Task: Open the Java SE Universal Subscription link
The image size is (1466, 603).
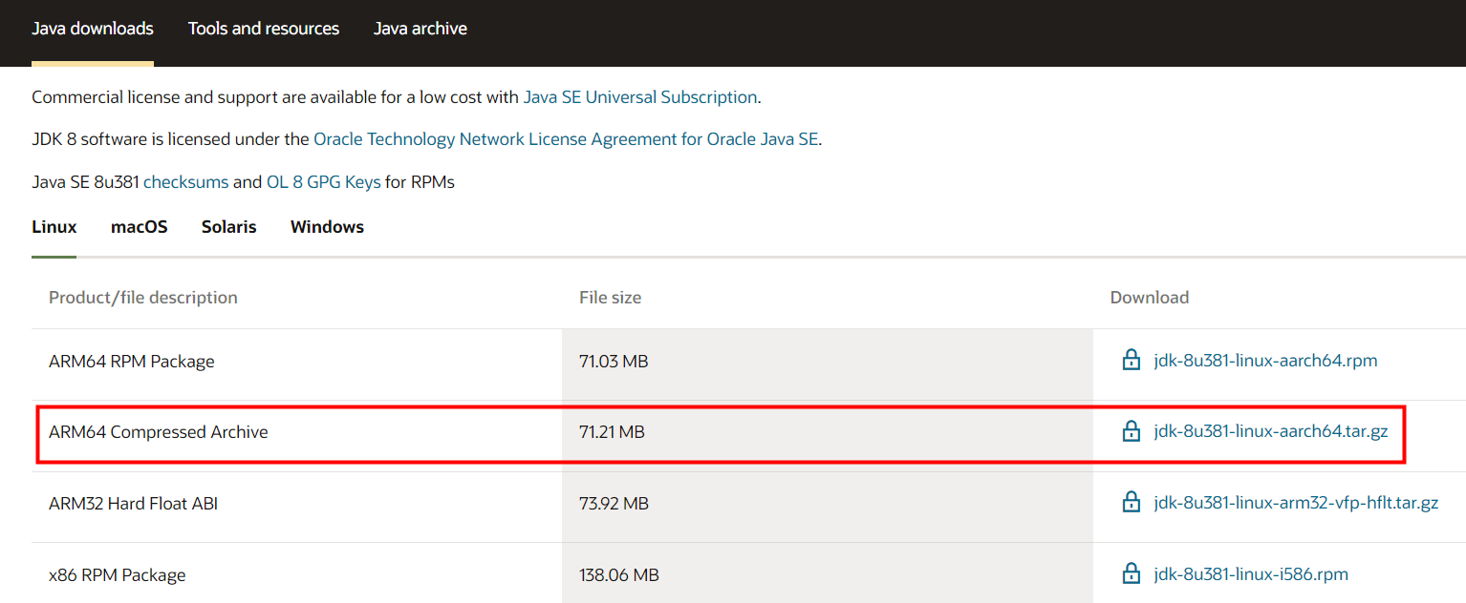Action: tap(640, 97)
